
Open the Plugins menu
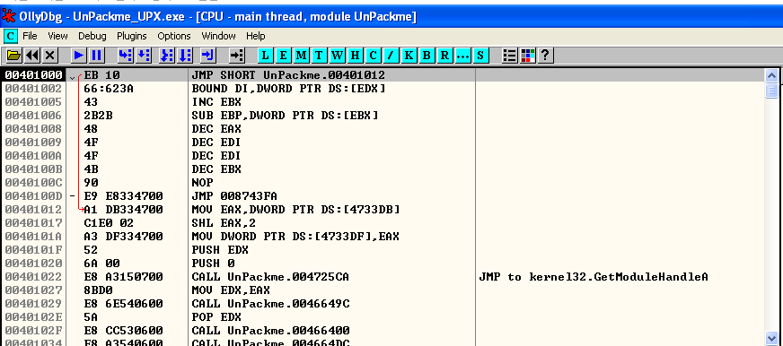[132, 36]
